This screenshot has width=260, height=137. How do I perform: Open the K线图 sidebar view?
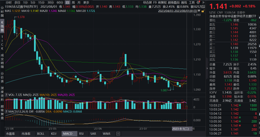tap(2, 26)
